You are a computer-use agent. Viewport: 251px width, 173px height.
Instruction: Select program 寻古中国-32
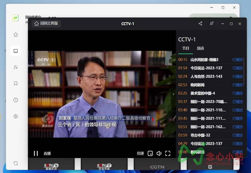point(211,135)
